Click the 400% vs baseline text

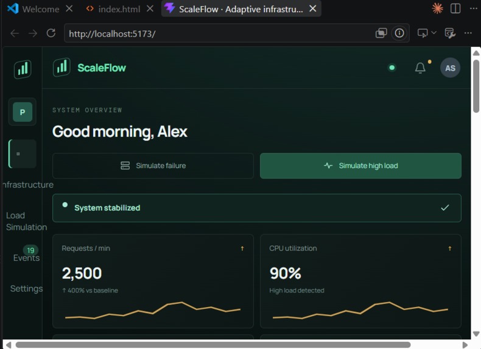click(90, 291)
